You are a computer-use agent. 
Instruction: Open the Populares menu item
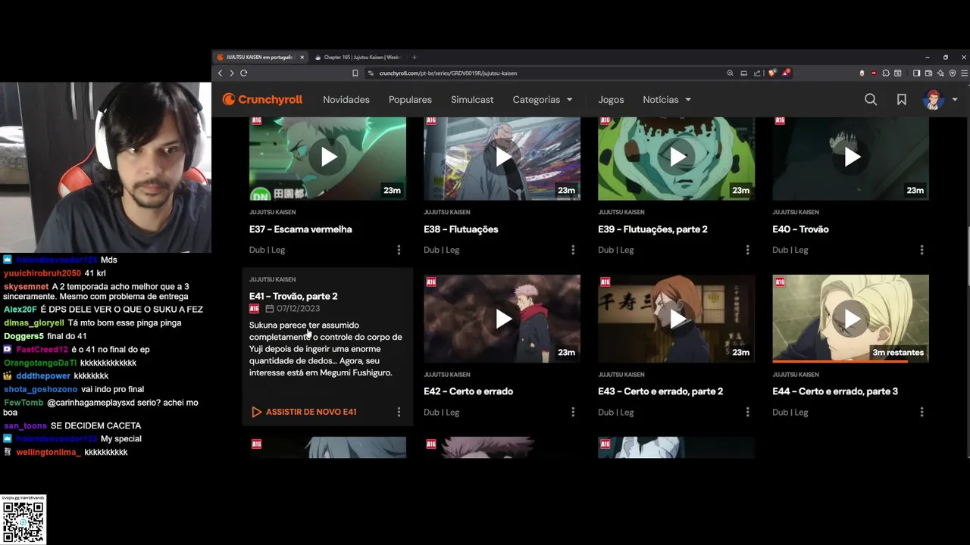[410, 99]
